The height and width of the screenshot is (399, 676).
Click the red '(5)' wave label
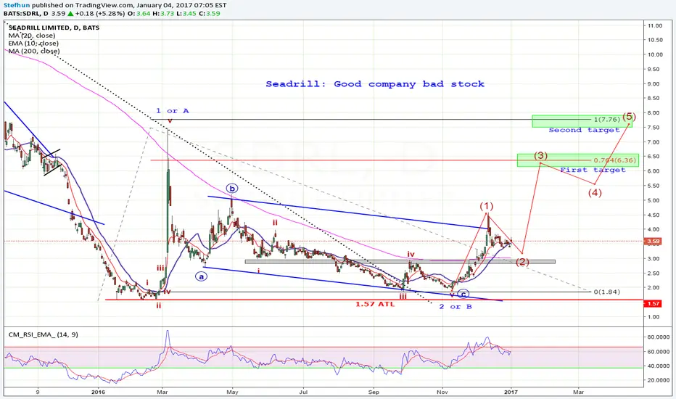coord(629,117)
